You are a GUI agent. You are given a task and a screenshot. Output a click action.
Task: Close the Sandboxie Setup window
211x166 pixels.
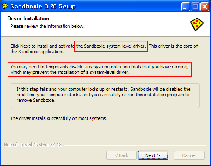pos(205,6)
